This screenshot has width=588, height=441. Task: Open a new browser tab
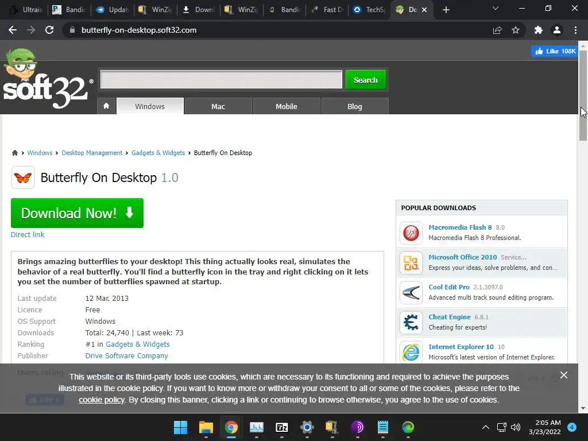click(x=446, y=10)
